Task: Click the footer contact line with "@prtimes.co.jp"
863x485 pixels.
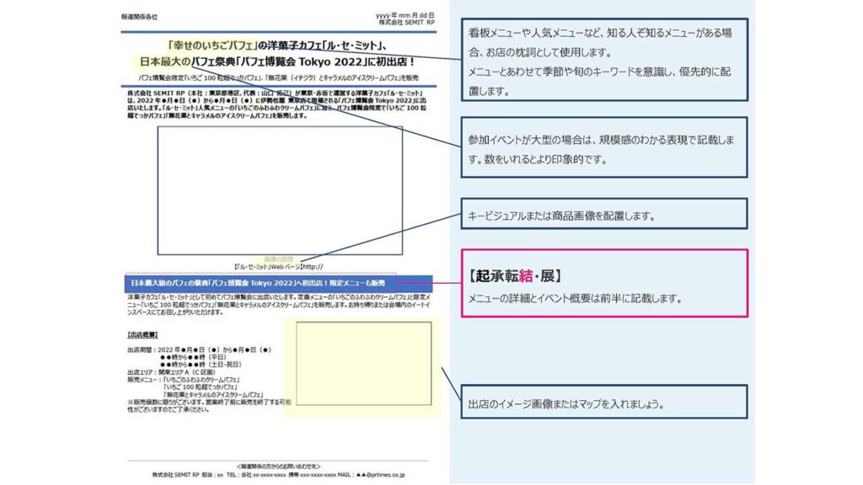Action: coord(278,475)
